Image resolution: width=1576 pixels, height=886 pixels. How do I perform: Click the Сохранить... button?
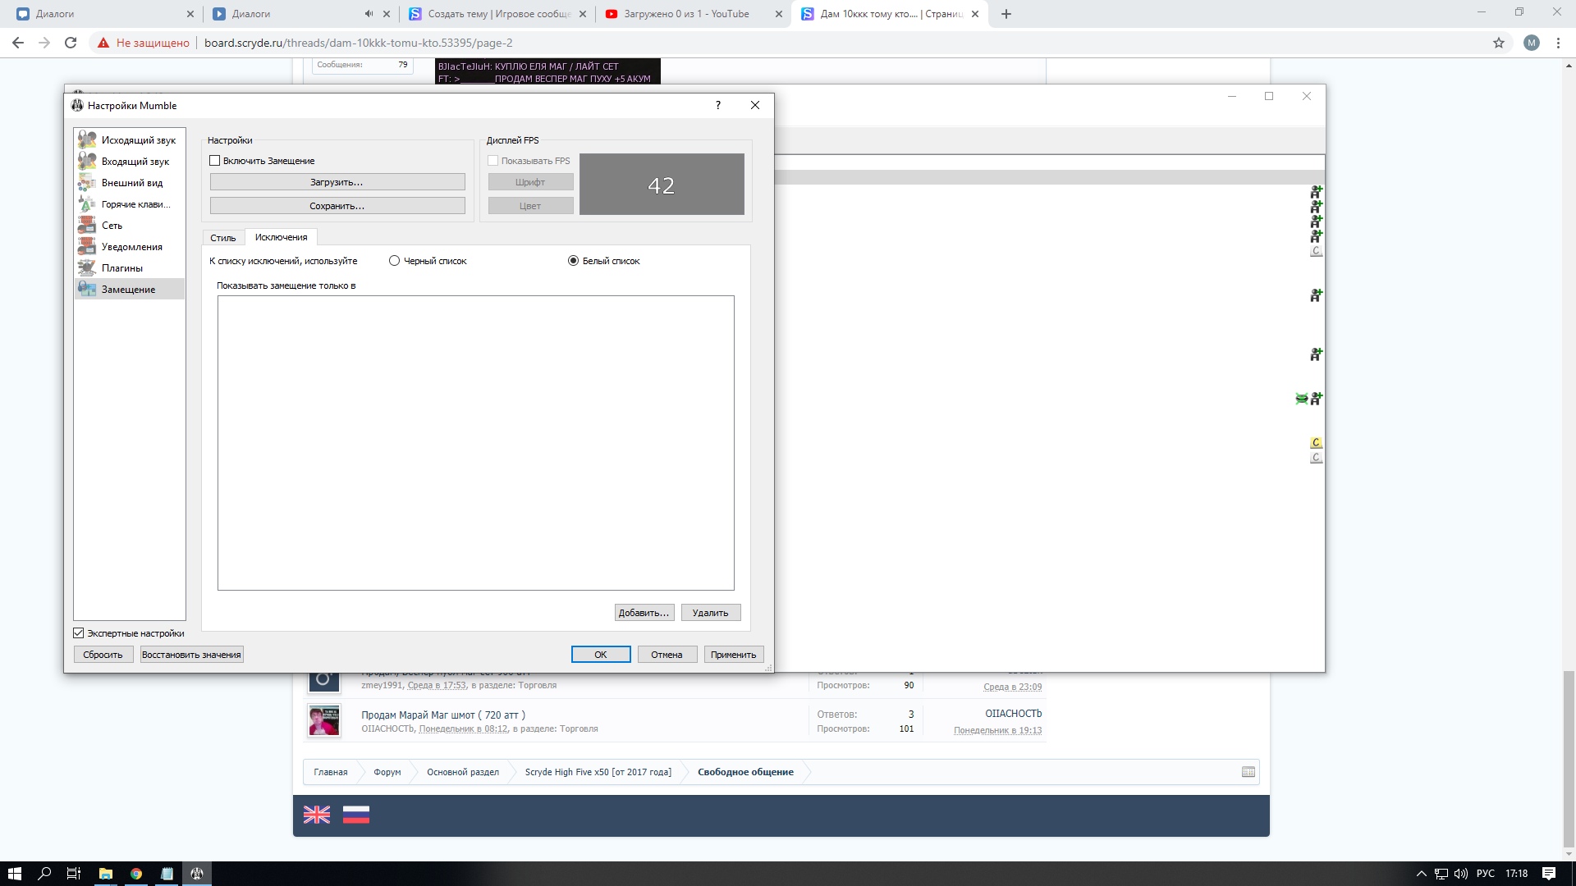click(x=337, y=206)
